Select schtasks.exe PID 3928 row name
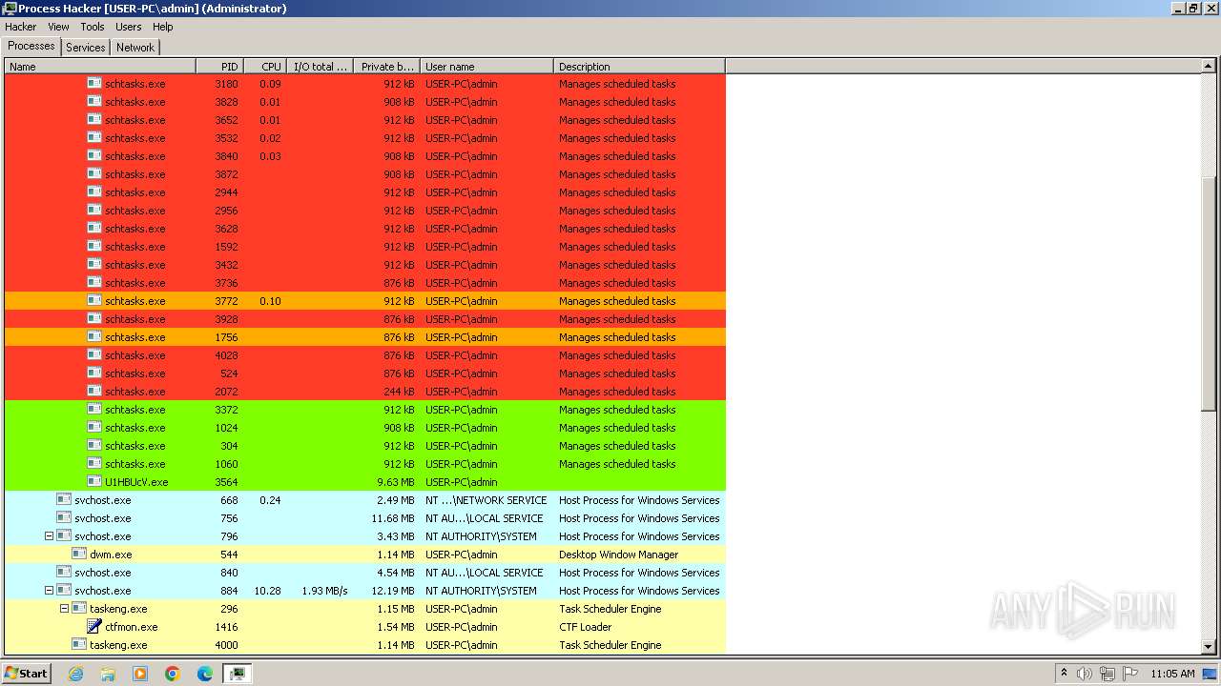Viewport: 1221px width, 686px height. [x=135, y=319]
